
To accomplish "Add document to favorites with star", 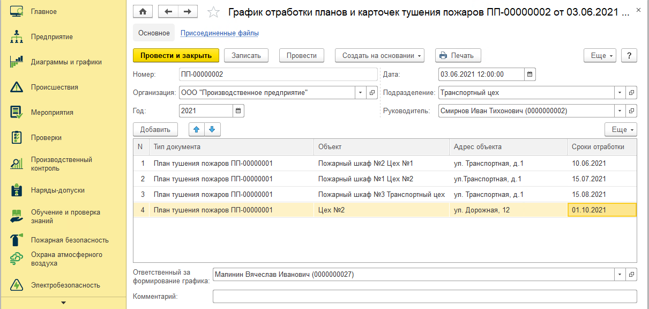I will click(x=213, y=12).
